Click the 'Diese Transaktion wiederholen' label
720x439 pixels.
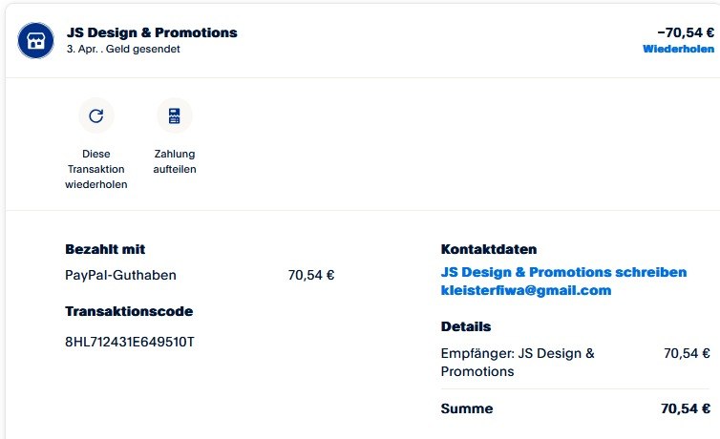[x=95, y=169]
